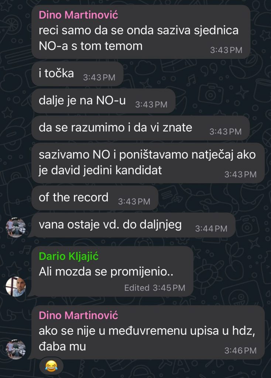Select the 'Ali mozda se promijenio..' message
Image resolution: width=271 pixels, height=378 pixels.
click(112, 271)
